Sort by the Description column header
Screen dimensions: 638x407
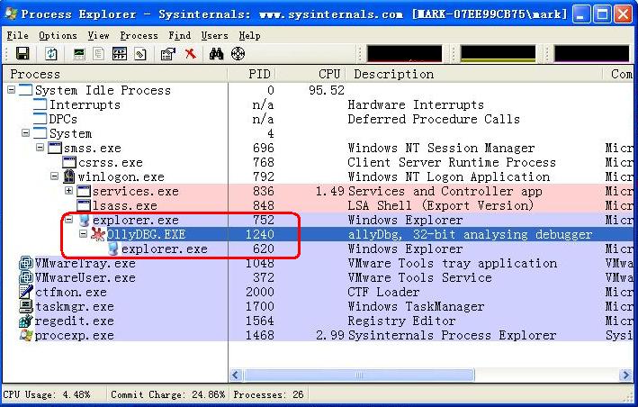point(474,74)
